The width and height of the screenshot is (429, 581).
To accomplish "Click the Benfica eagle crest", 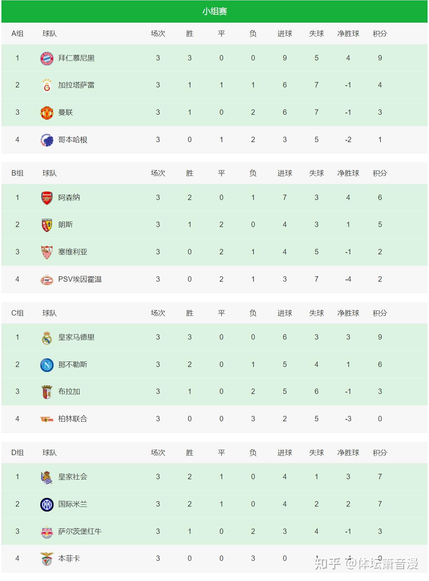I will pos(47,559).
